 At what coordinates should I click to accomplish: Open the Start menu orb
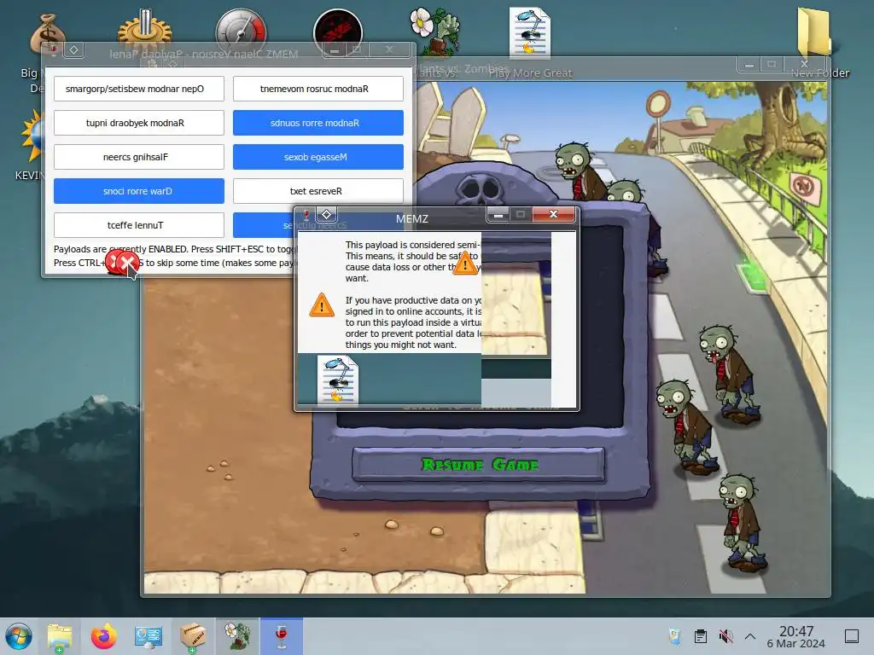(x=19, y=636)
